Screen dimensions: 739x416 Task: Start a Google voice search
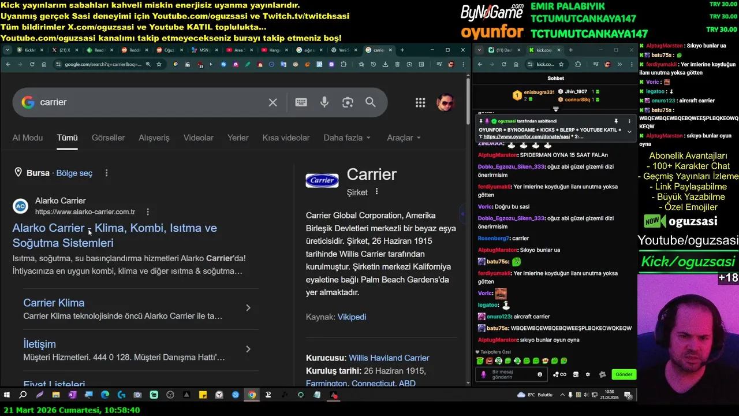(324, 102)
